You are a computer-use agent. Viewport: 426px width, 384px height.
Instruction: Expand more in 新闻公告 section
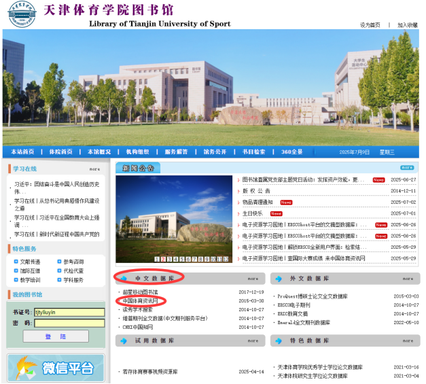(407, 167)
